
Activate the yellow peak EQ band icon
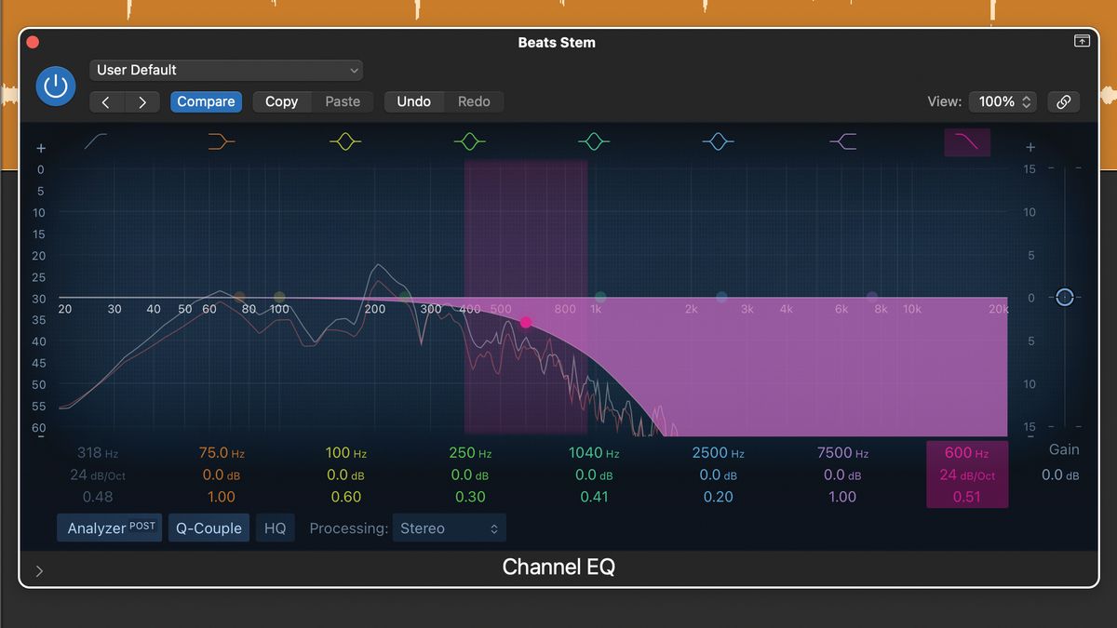[x=344, y=141]
